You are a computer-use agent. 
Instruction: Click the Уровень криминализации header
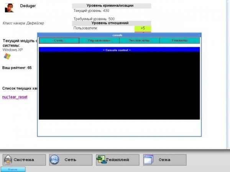click(x=112, y=6)
